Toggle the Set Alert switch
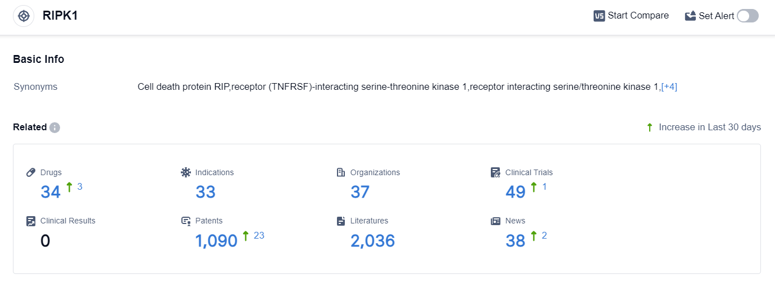The image size is (775, 288). [747, 16]
